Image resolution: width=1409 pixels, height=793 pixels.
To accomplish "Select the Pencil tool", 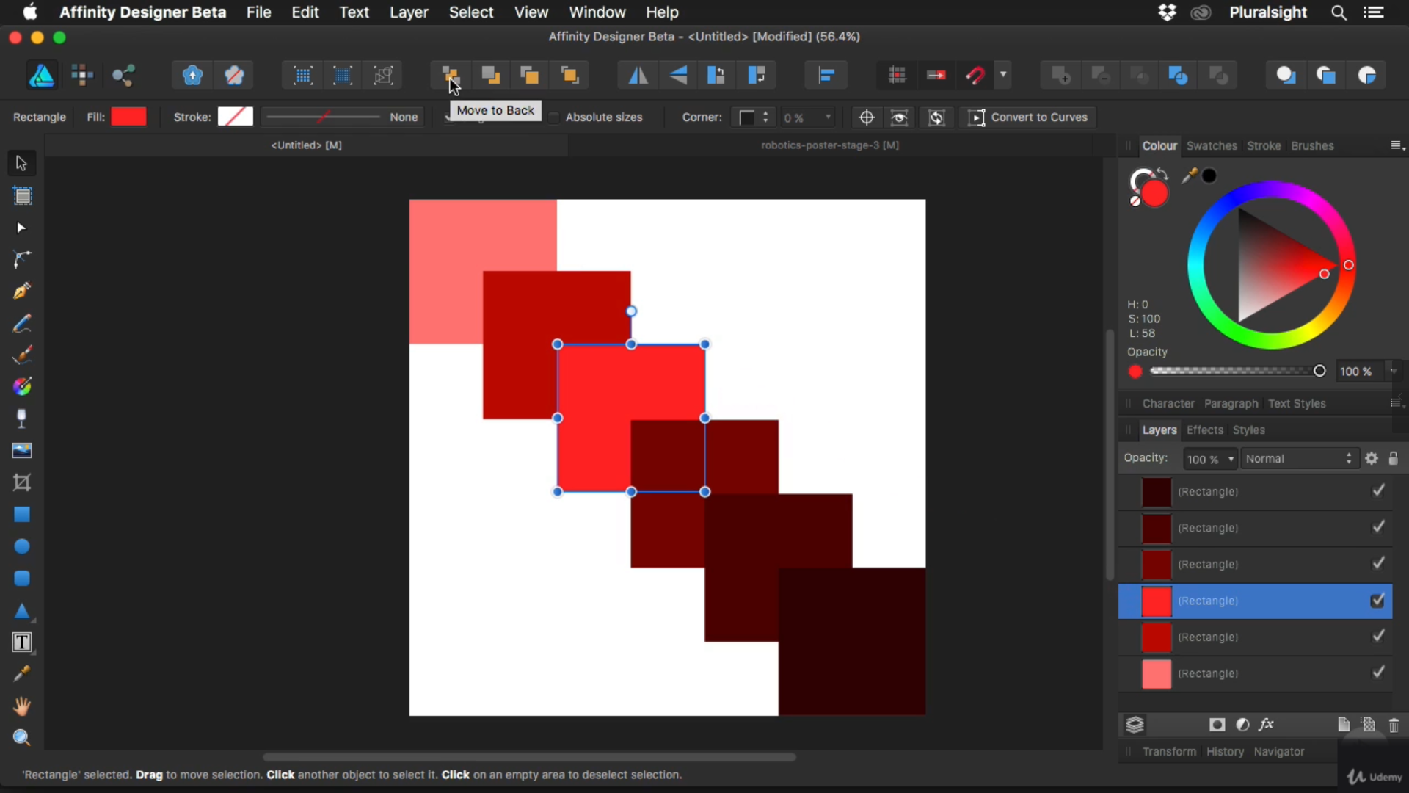I will point(22,324).
